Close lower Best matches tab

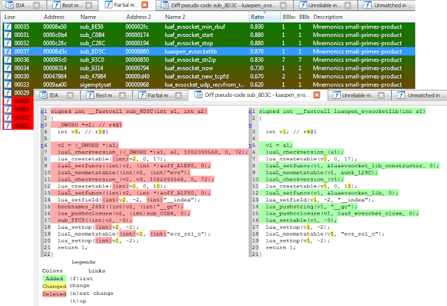click(122, 95)
